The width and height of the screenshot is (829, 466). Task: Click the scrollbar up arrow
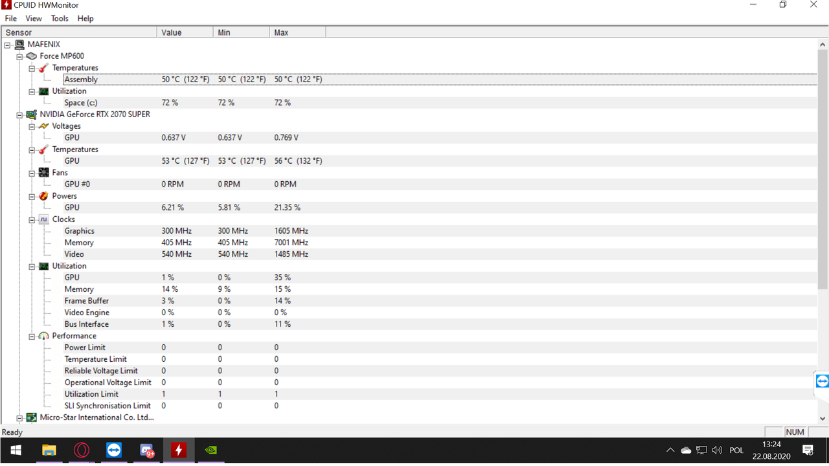click(x=823, y=43)
